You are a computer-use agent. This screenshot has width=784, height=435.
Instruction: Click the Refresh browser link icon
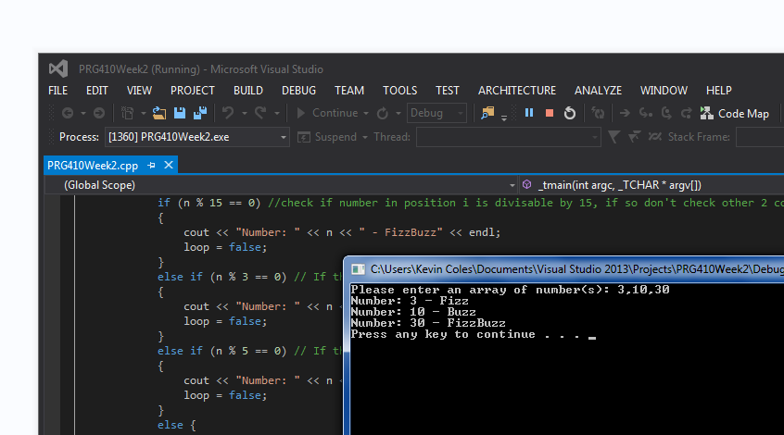383,113
